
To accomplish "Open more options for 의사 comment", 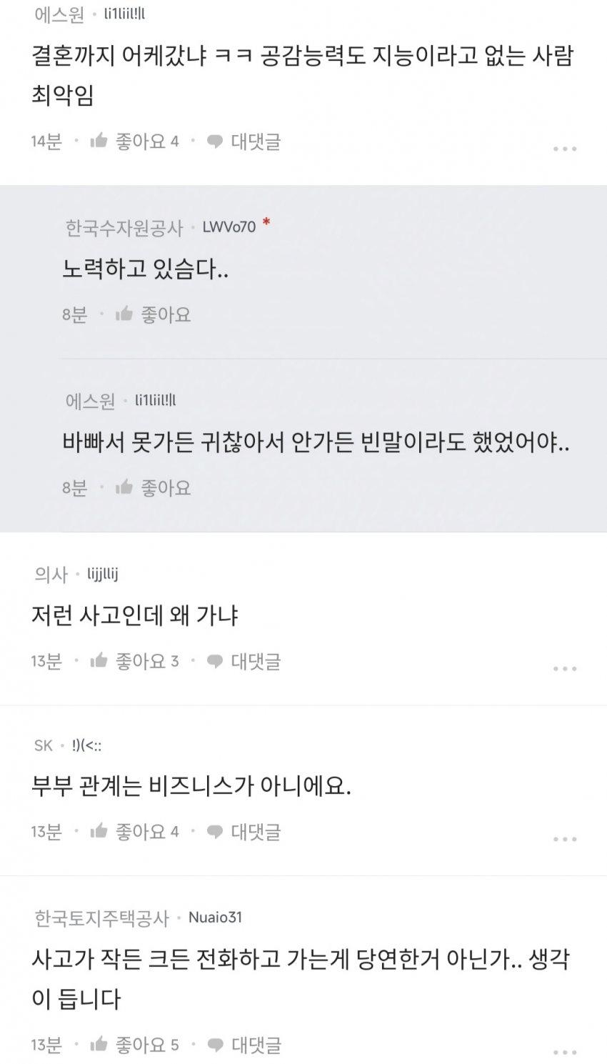I will [564, 669].
